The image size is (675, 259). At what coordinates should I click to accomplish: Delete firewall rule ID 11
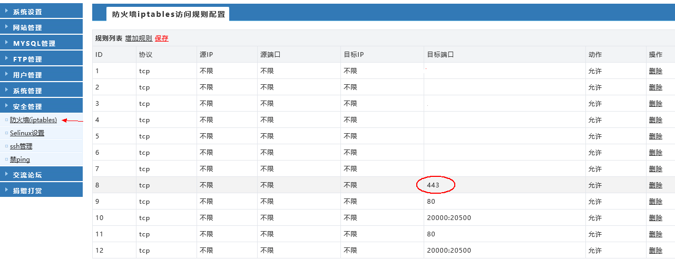[656, 234]
